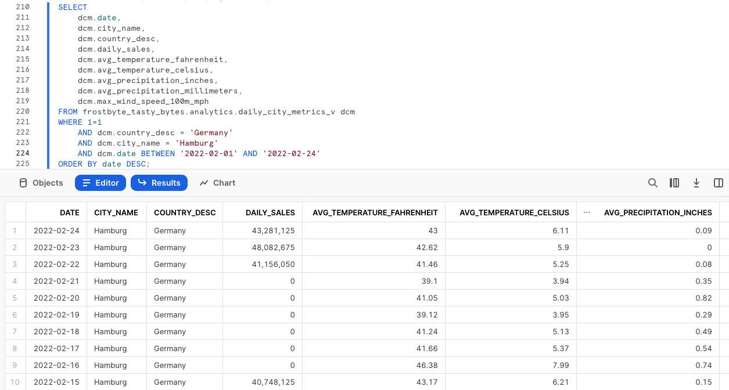Toggle the side details panel icon
The height and width of the screenshot is (390, 729).
pos(718,183)
